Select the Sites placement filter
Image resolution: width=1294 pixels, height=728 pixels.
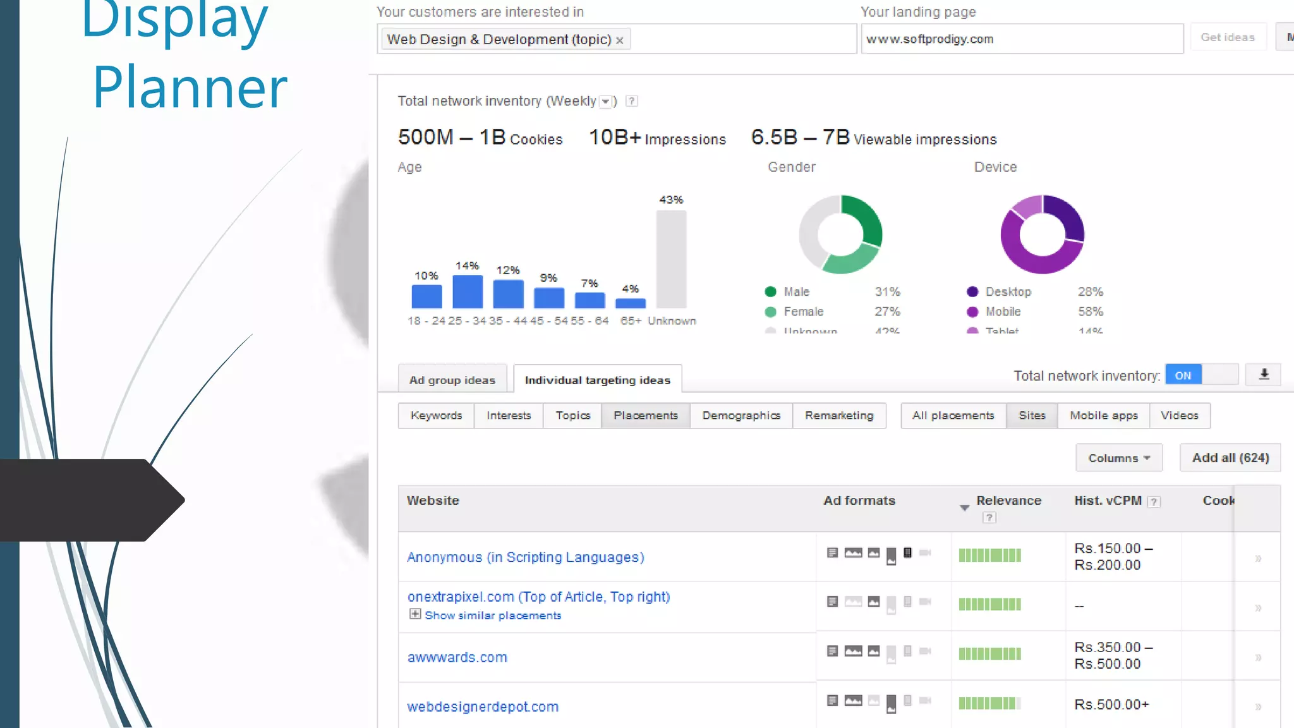[1031, 416]
